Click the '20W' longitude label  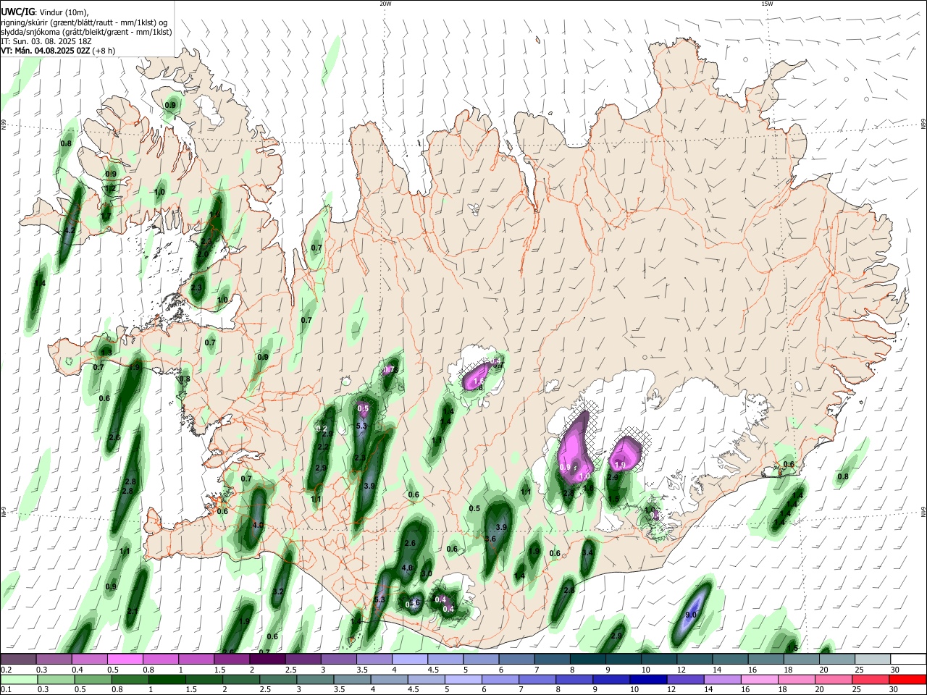coord(385,4)
